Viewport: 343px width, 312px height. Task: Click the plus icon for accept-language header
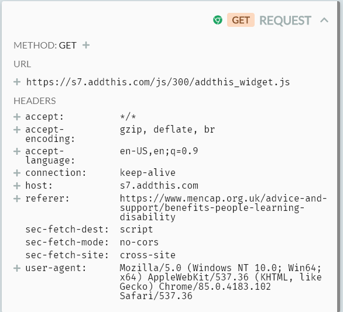[x=17, y=151]
